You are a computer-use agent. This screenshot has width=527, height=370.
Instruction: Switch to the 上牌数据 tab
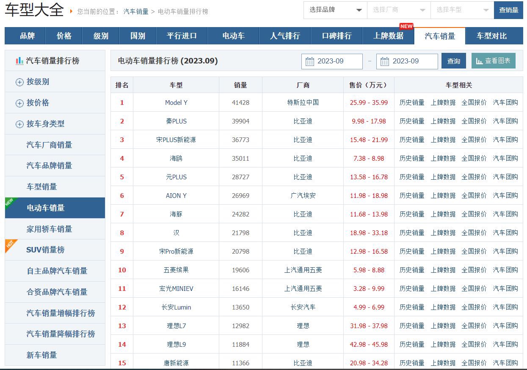pos(388,36)
